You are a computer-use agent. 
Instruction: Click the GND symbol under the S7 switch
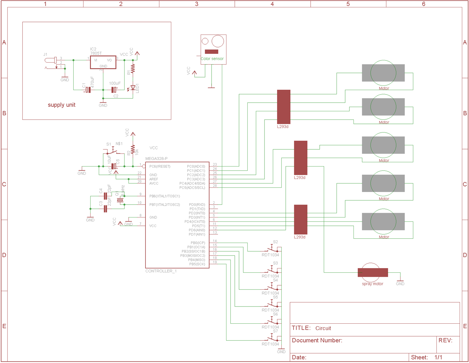click(x=281, y=350)
